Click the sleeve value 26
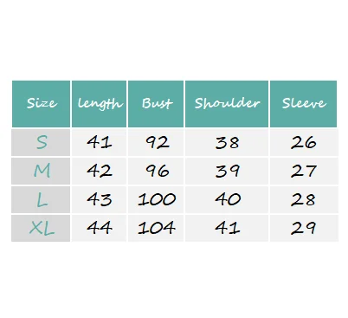This screenshot has width=348, height=318. 304,142
